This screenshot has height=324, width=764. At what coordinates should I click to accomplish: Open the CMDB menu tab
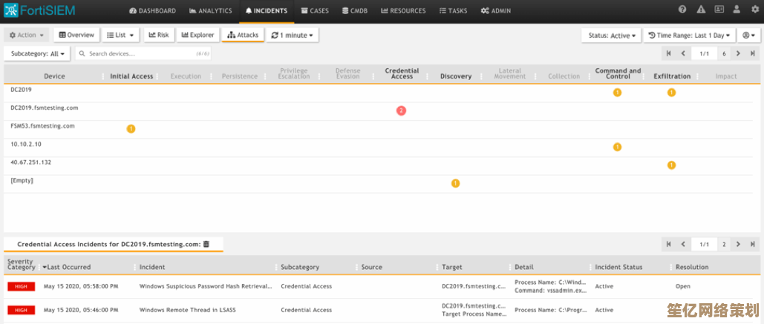coord(356,11)
